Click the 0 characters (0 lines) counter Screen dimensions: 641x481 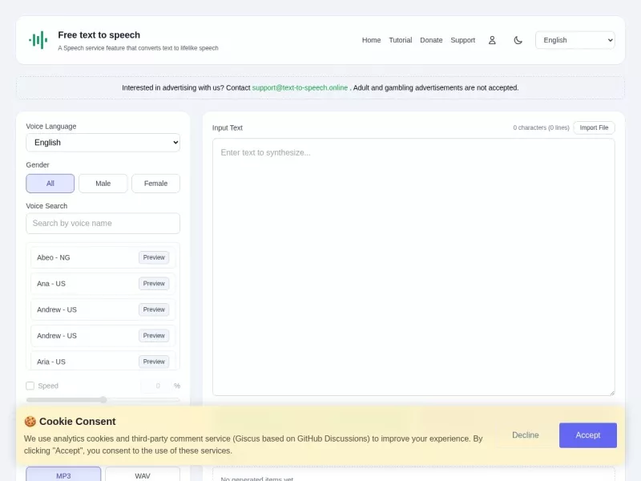point(542,127)
